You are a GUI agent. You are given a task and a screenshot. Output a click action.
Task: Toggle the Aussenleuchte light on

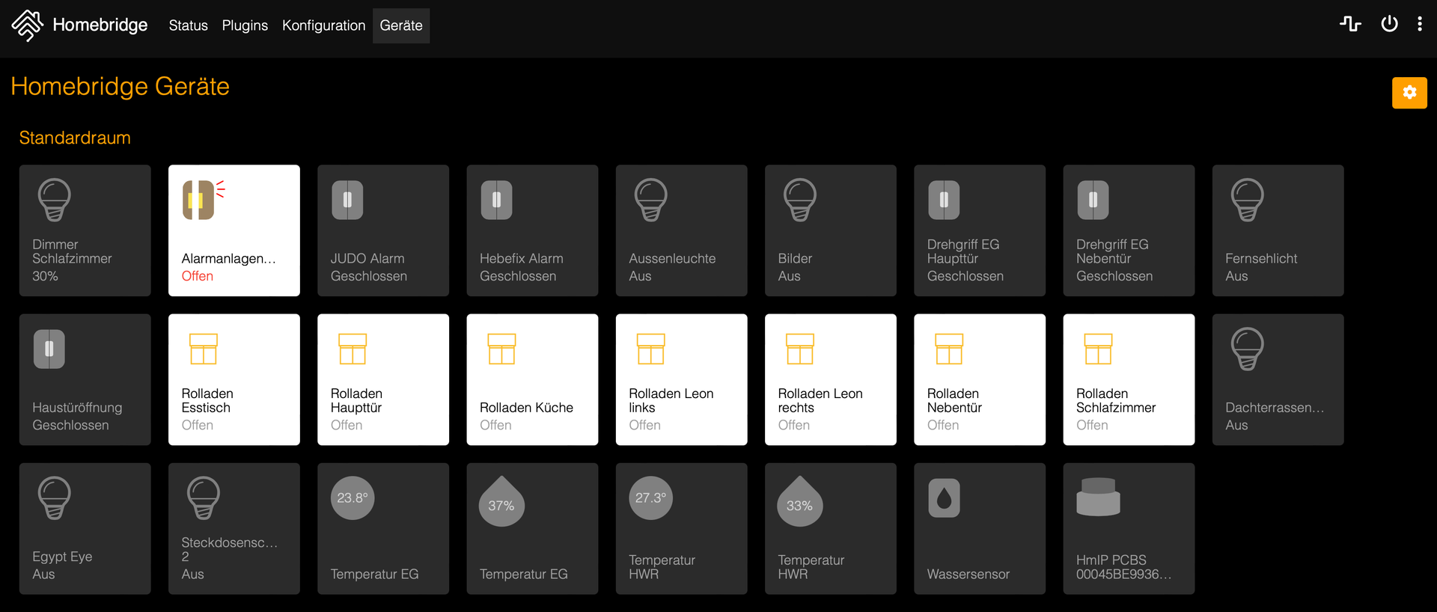coord(681,230)
